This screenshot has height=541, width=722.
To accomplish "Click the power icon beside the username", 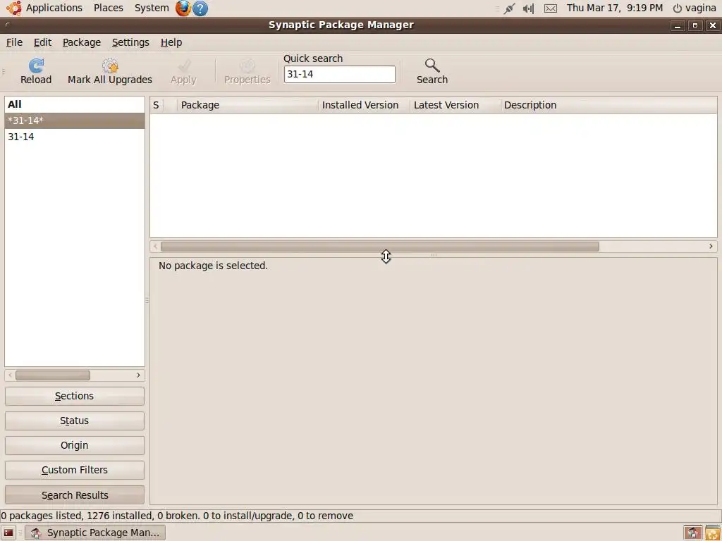I will pos(677,8).
